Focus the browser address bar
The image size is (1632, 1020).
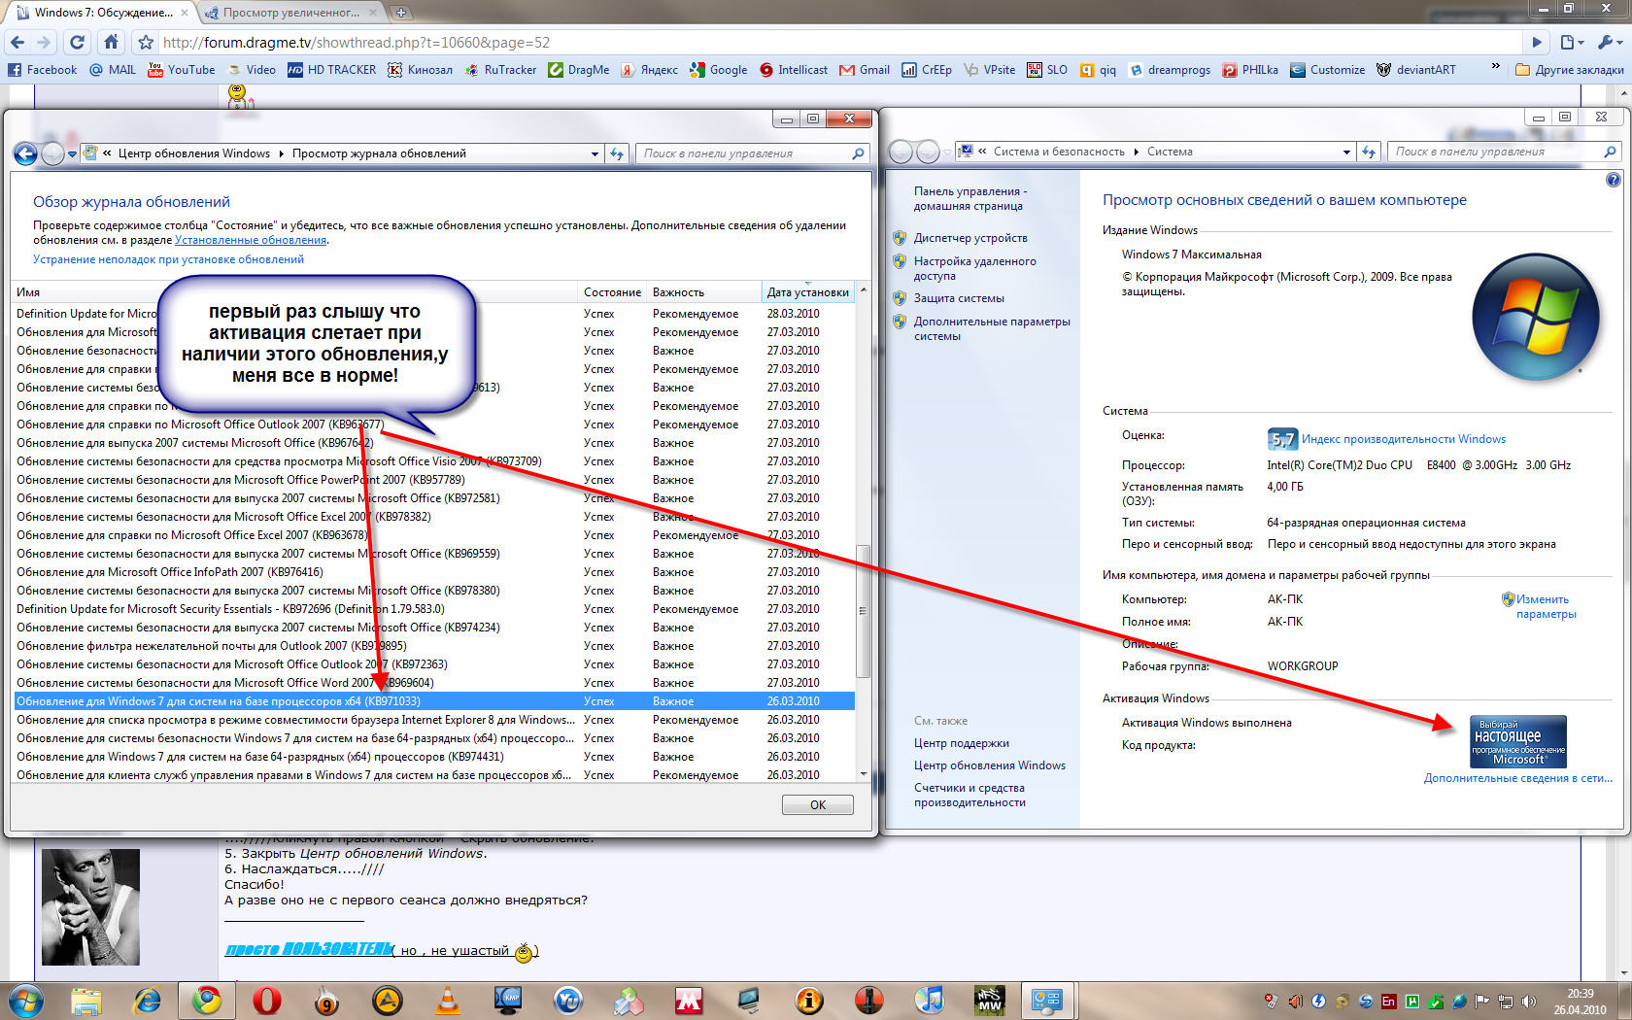[x=839, y=43]
